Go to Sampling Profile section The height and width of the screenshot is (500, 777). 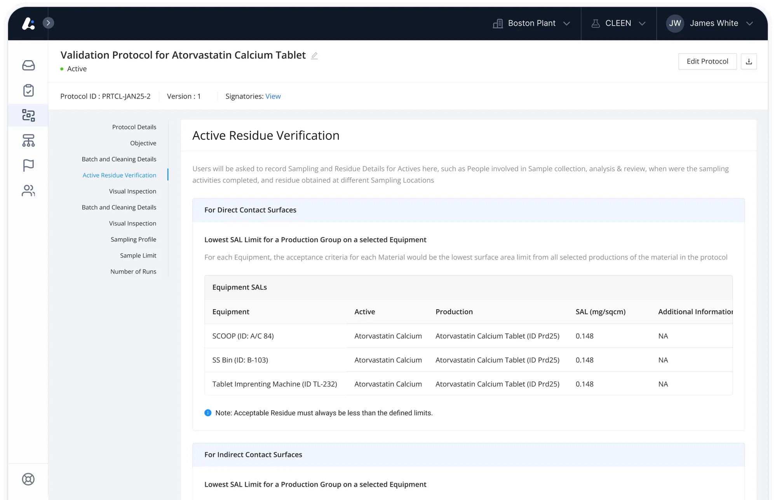click(x=133, y=239)
